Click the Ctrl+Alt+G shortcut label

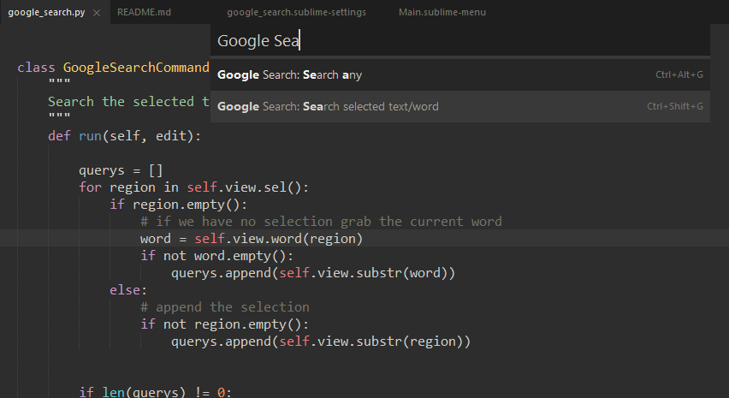pos(679,74)
